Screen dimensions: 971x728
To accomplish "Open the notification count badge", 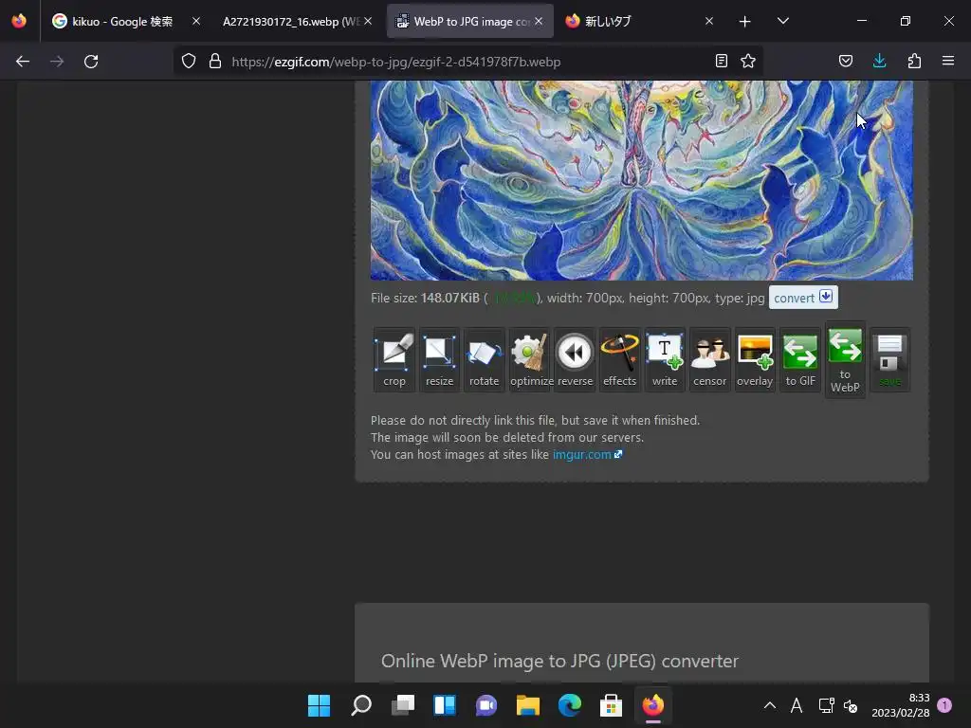I will coord(944,705).
